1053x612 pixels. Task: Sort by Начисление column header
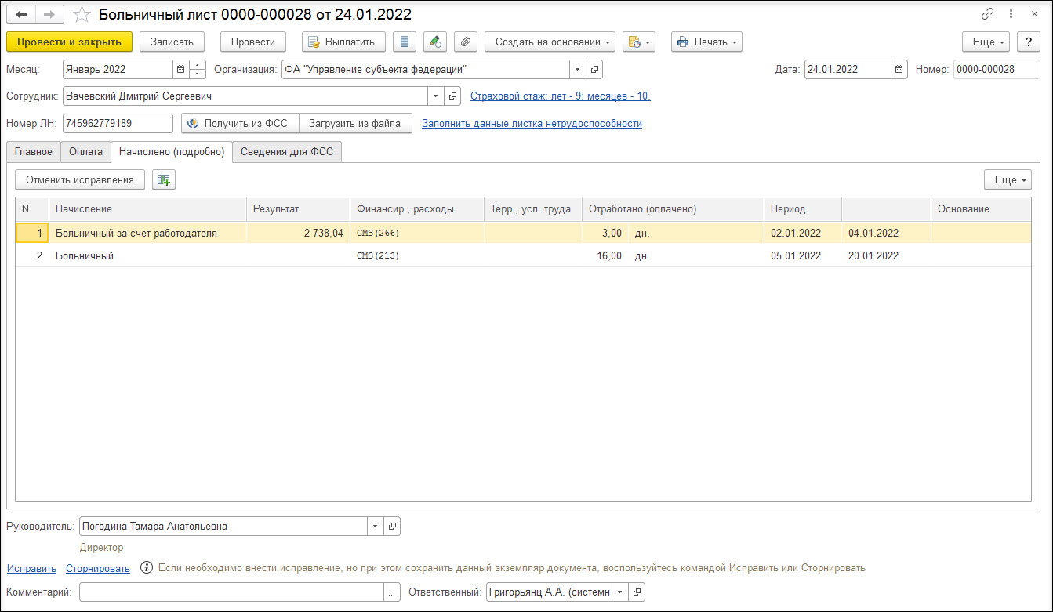pyautogui.click(x=147, y=208)
